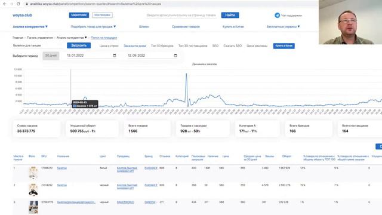Click the browser address bar URL
The height and width of the screenshot is (215, 382).
[x=95, y=4]
